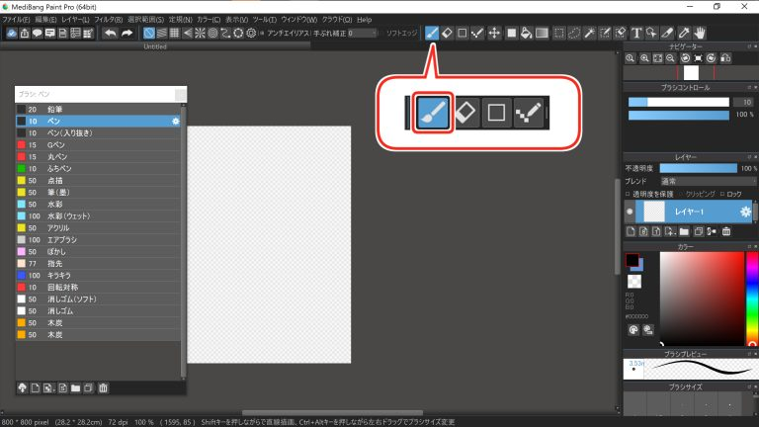Click the Undo arrow icon
The image size is (759, 427).
click(110, 33)
